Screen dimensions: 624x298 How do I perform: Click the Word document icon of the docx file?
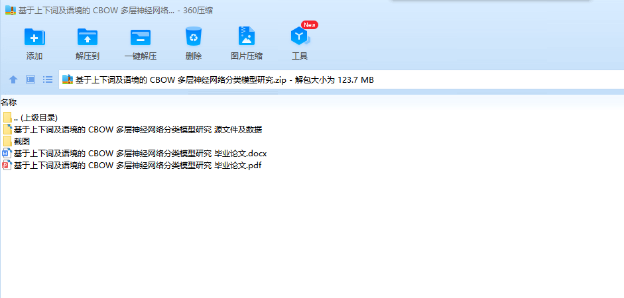7,154
